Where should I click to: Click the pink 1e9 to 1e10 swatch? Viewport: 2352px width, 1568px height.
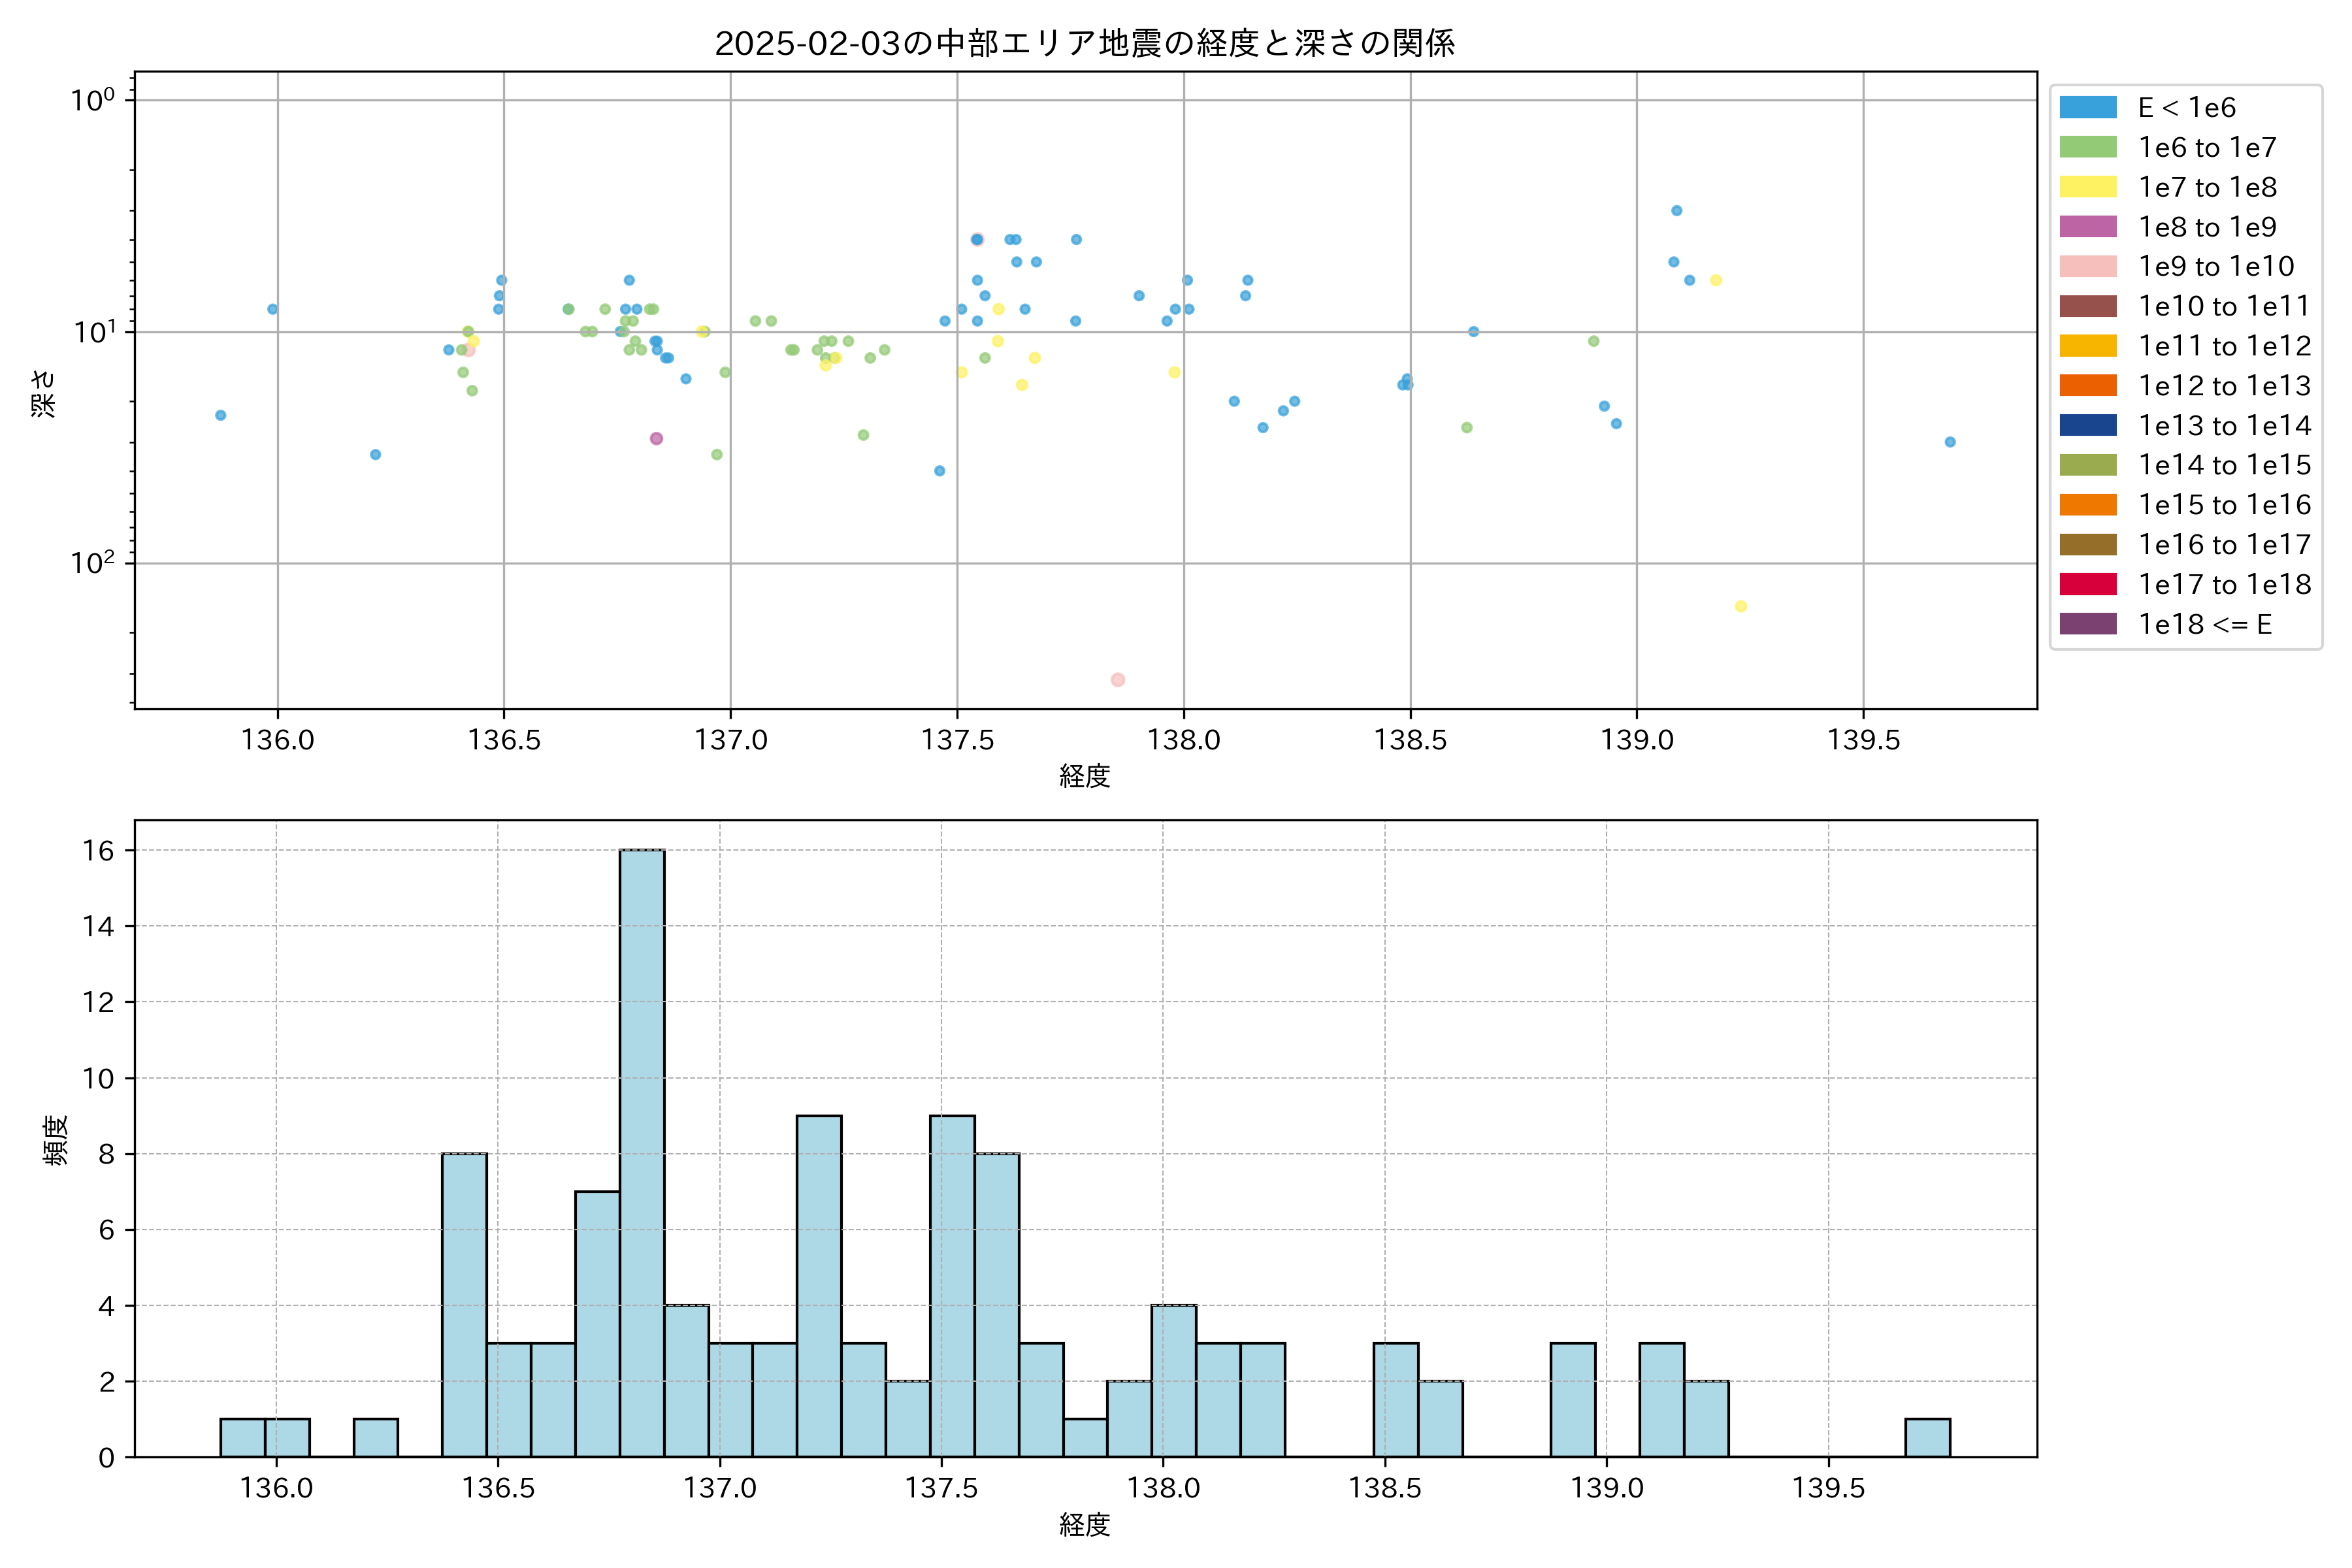pos(2087,266)
